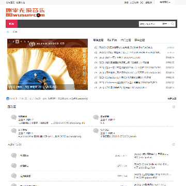Image resolution: width=186 pixels, height=186 pixels.
Task: Open the 'Close Smile' last-post link
Action: pos(151,164)
